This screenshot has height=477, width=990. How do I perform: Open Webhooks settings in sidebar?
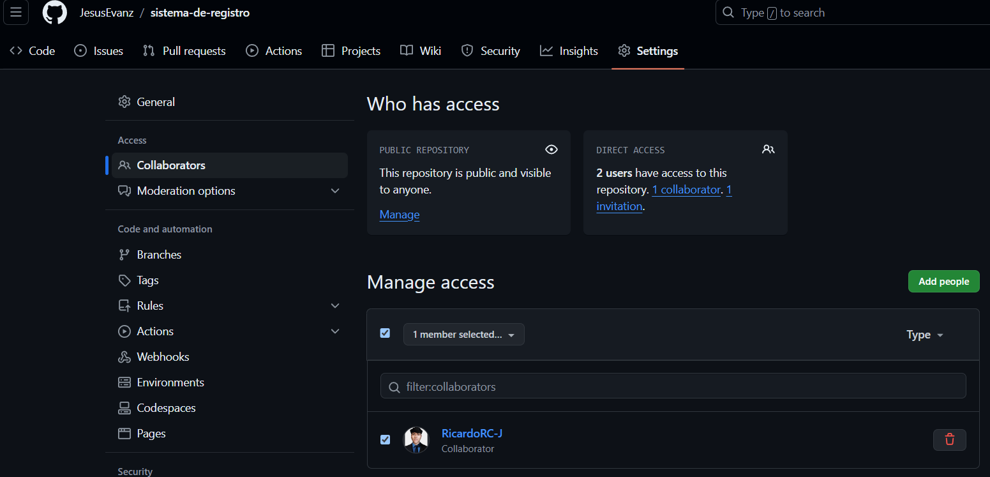(x=230, y=357)
